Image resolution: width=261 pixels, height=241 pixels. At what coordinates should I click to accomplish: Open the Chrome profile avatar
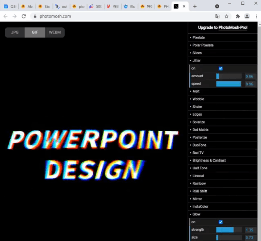coord(247,16)
